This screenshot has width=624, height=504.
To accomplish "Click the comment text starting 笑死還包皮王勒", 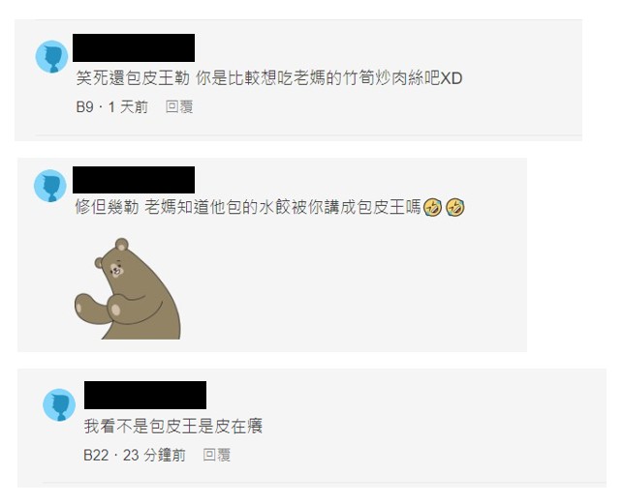I will 269,77.
